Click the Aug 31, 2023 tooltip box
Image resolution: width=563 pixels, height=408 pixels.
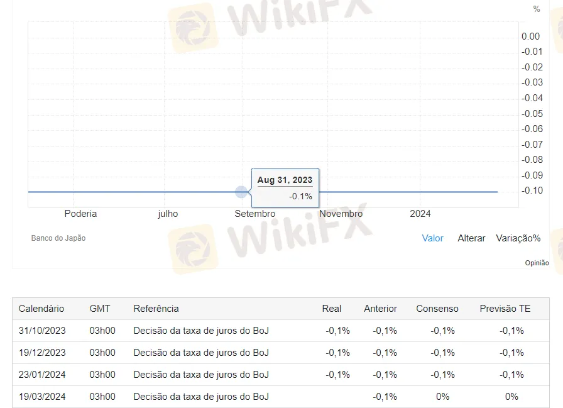[x=285, y=187]
